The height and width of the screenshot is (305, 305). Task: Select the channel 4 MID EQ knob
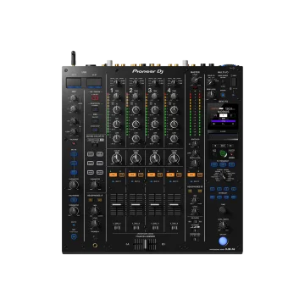174,124
